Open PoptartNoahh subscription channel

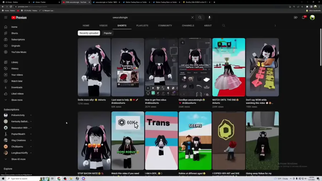(18, 134)
